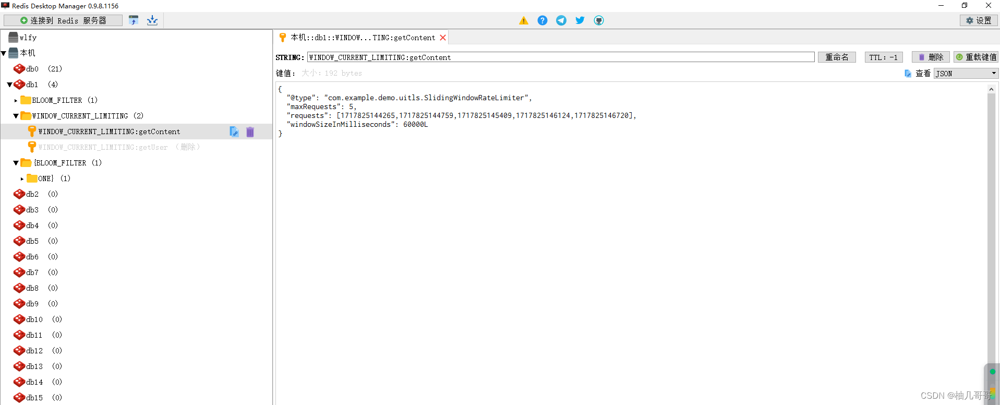Open the blue help question icon

[x=543, y=20]
